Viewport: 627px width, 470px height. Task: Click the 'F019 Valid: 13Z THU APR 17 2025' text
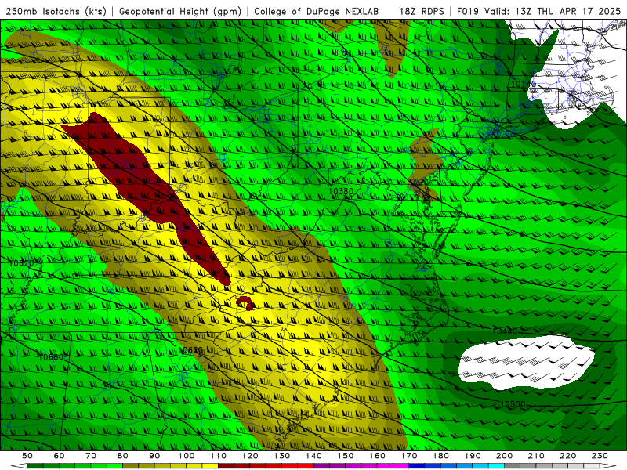538,11
